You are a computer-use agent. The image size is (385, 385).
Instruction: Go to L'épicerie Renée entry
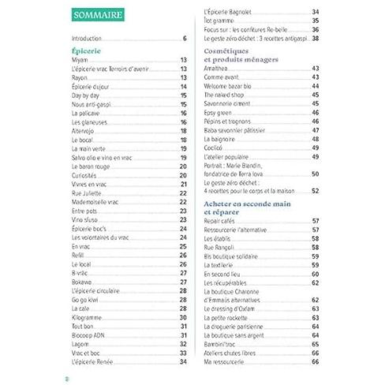(129, 362)
